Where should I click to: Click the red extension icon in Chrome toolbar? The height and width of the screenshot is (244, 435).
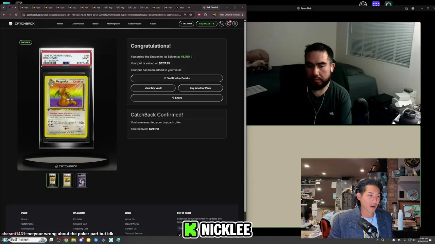click(199, 15)
